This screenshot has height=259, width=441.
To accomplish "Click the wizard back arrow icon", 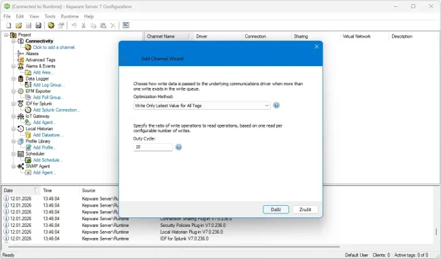I will tap(125, 59).
